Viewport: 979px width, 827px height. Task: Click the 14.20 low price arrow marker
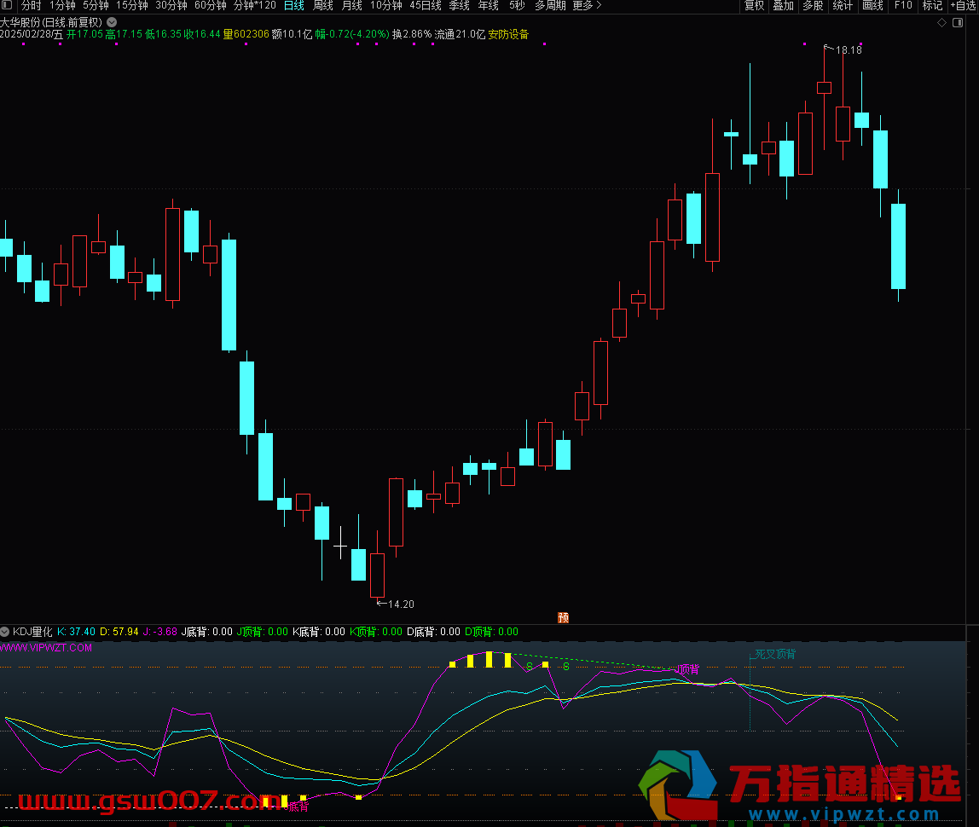(381, 603)
